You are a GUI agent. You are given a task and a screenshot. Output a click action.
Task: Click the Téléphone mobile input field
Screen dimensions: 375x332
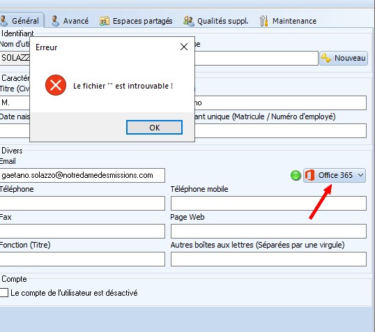point(268,203)
